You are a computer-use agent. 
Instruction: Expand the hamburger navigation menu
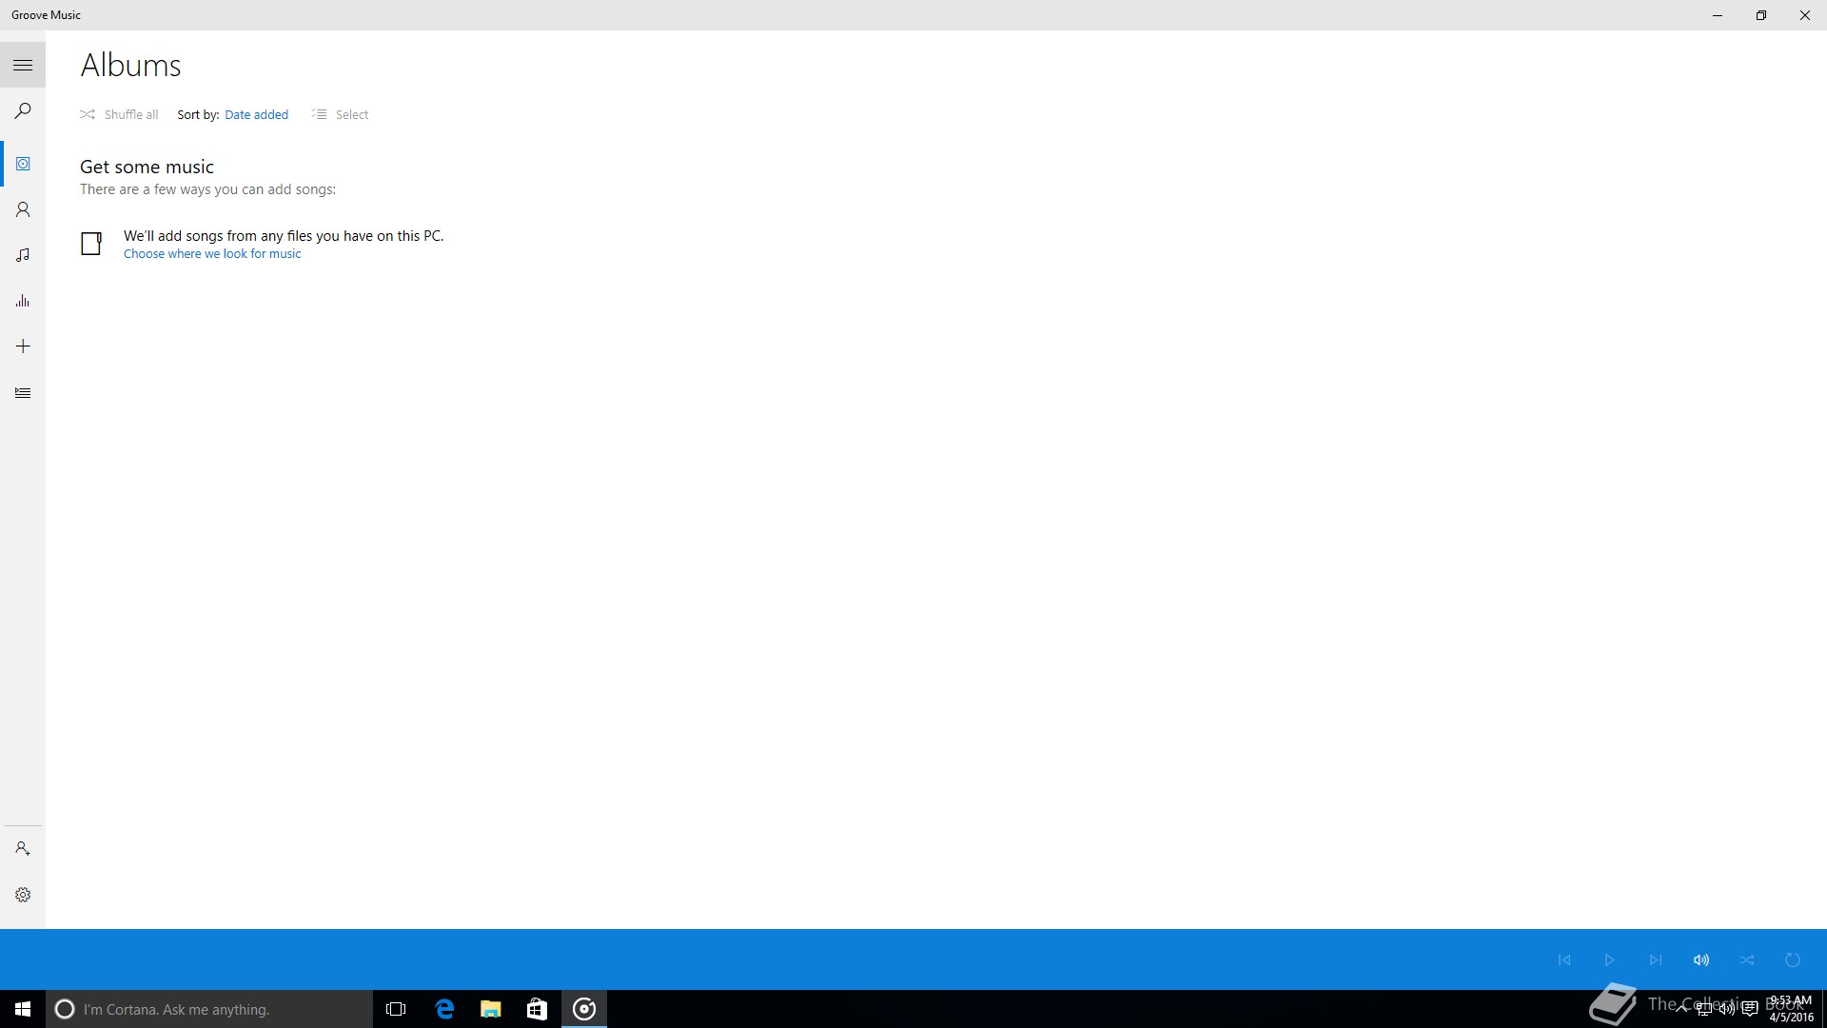tap(23, 65)
